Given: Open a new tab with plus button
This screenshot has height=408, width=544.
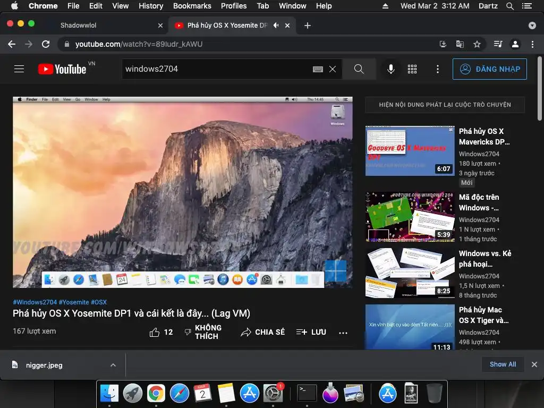Looking at the screenshot, I should (x=308, y=25).
